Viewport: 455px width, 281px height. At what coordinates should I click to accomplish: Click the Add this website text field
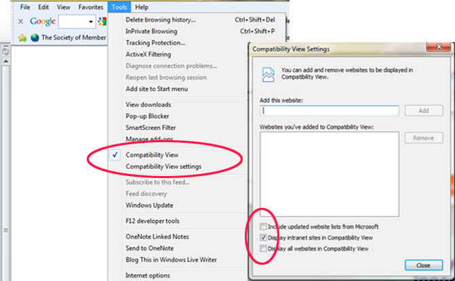(x=329, y=110)
